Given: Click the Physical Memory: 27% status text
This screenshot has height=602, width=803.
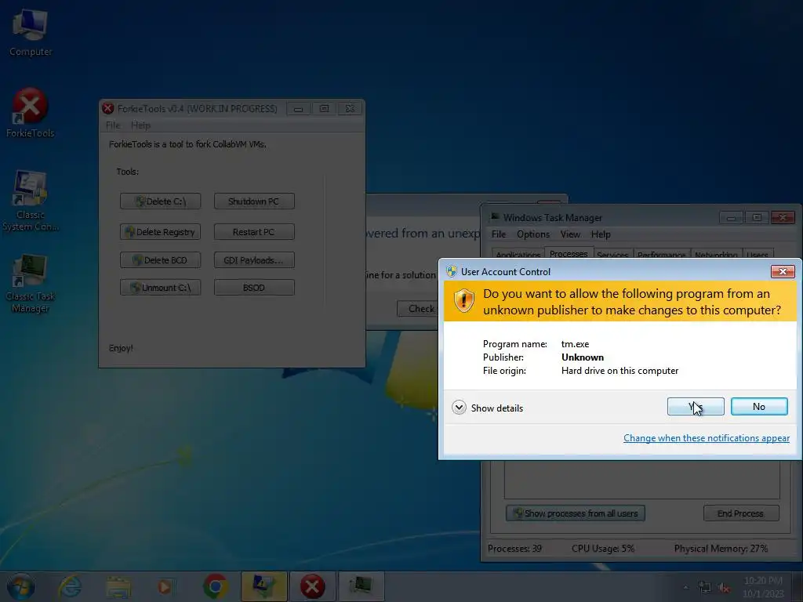Looking at the screenshot, I should click(x=721, y=549).
